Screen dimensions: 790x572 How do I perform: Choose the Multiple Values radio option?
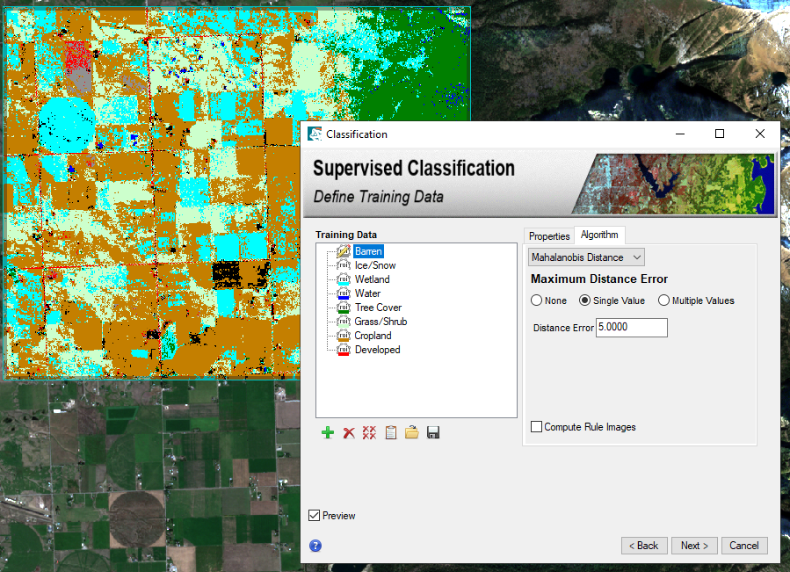pos(663,300)
